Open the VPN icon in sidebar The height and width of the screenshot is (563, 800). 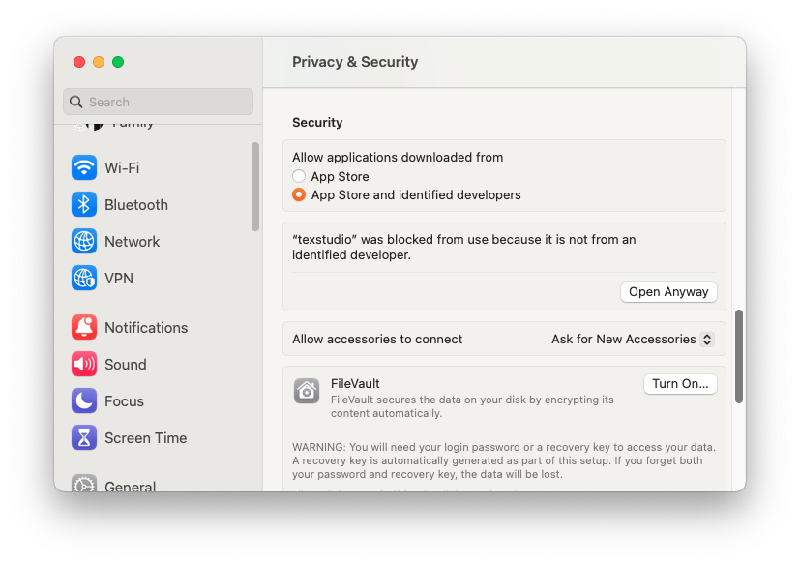(84, 278)
